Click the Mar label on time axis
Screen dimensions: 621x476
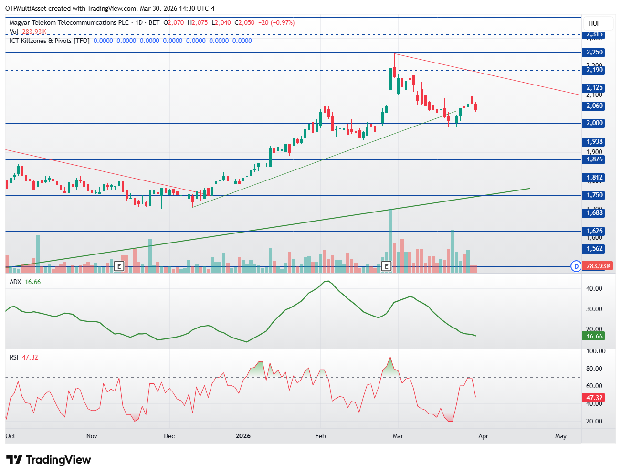(398, 436)
